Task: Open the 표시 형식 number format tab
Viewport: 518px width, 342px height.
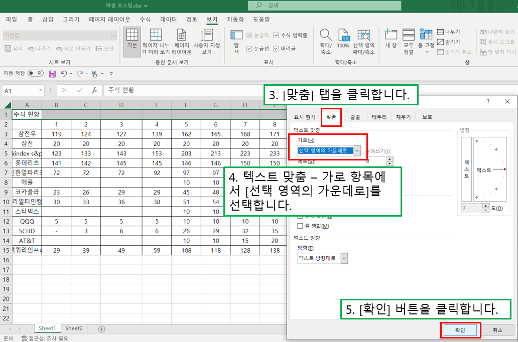Action: [x=305, y=117]
